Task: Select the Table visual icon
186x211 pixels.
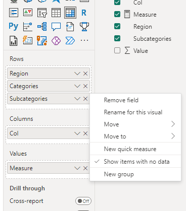Action: coord(56,13)
